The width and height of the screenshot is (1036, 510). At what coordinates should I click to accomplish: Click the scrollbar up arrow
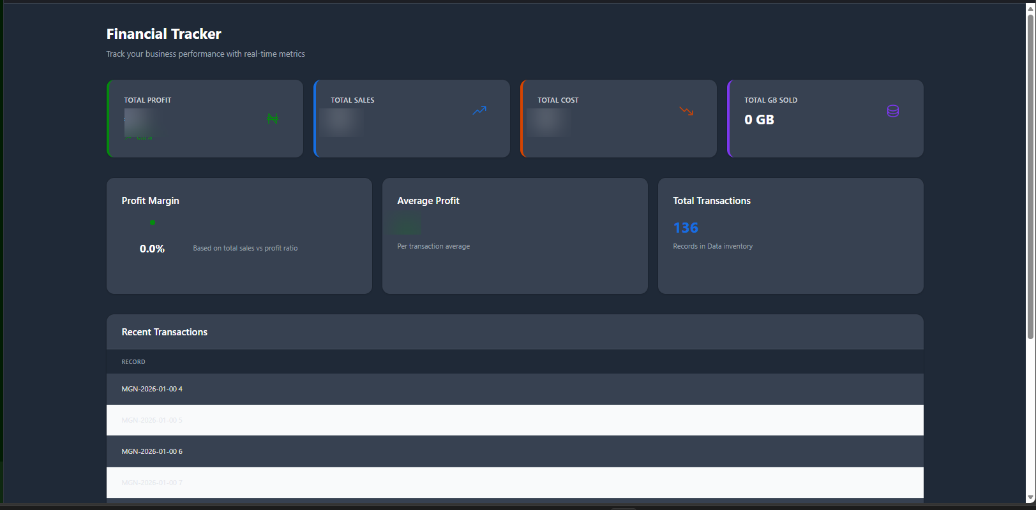1030,8
